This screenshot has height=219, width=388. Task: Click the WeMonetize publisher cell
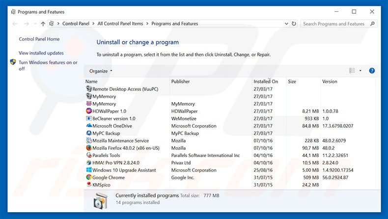pos(184,118)
